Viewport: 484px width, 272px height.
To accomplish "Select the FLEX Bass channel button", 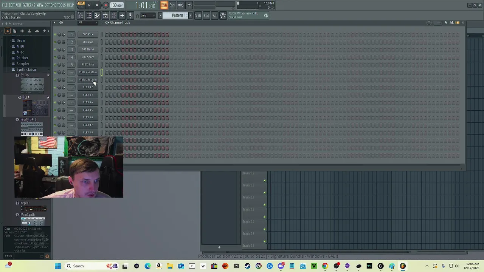I will coord(88,65).
